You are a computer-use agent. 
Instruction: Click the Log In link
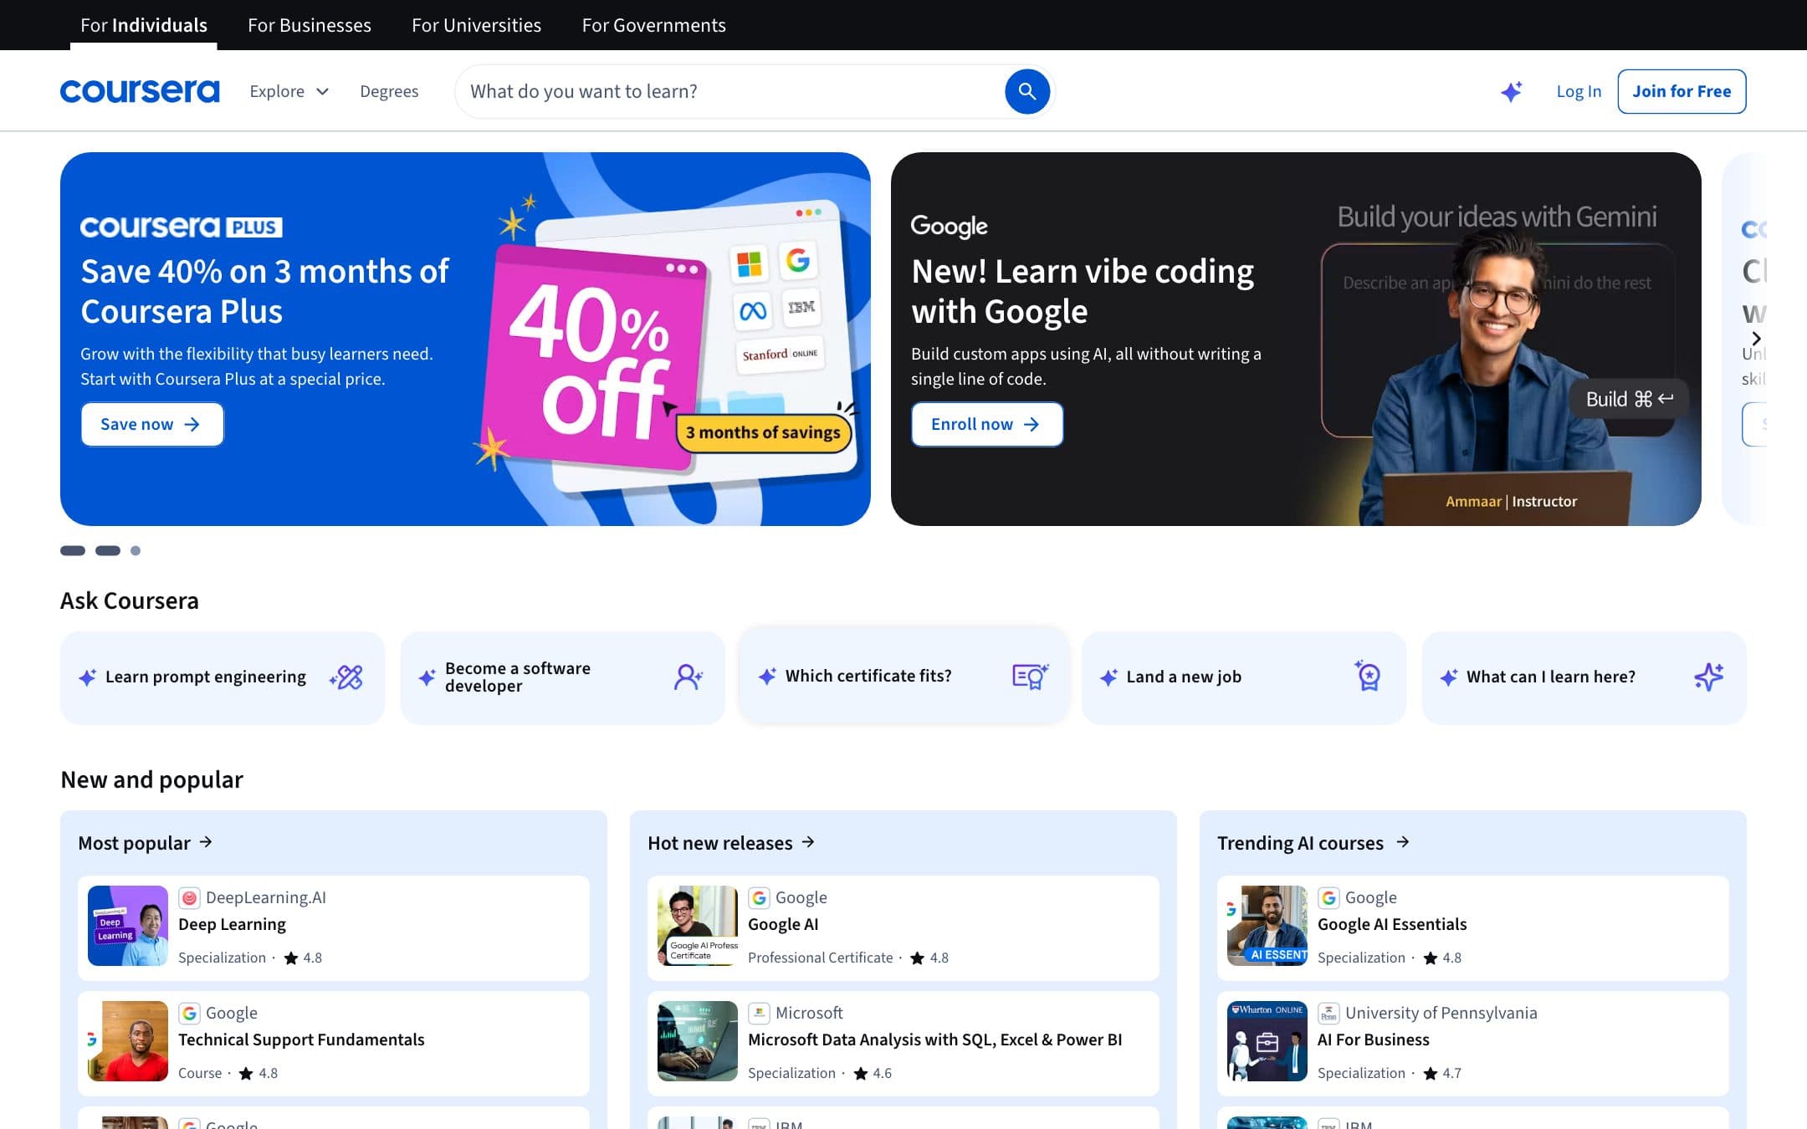click(1579, 91)
